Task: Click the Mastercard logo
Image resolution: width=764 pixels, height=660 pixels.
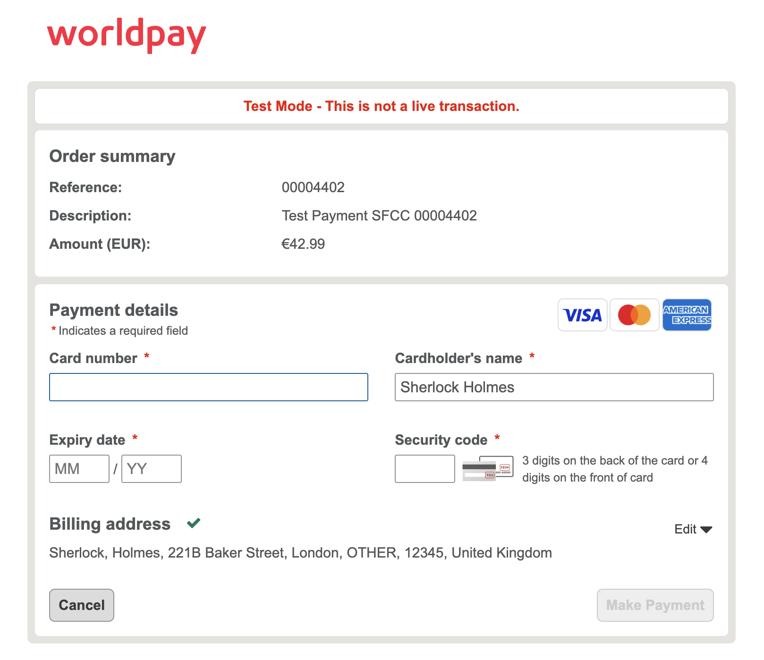Action: tap(634, 315)
